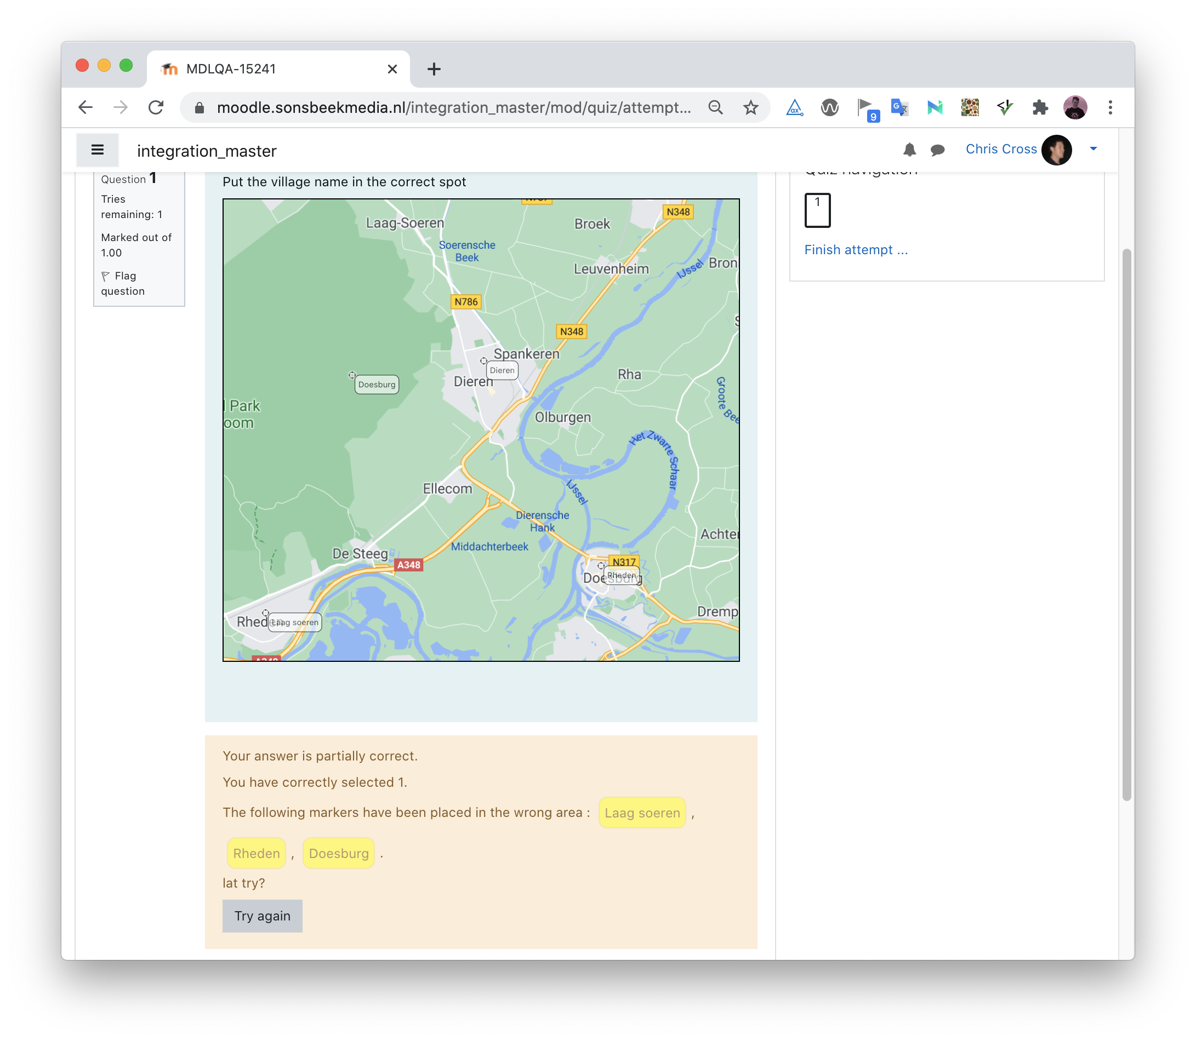Click the 'Your answer is partially correct.' text
1196x1041 pixels.
[x=320, y=756]
